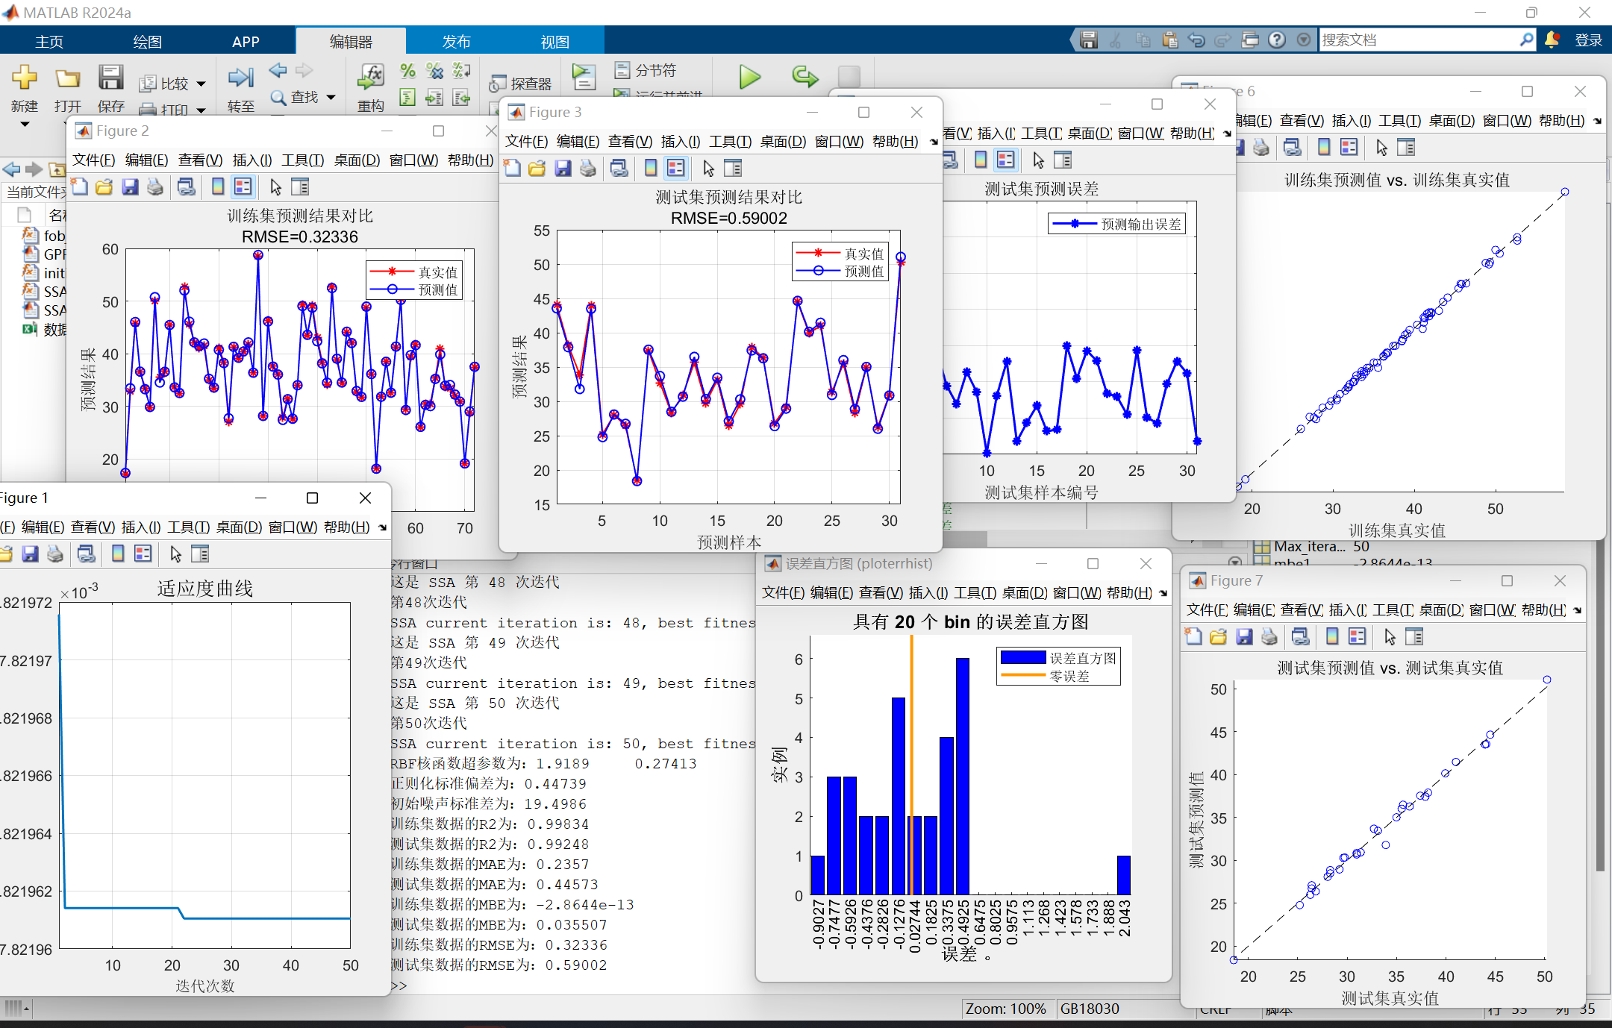Open Insert (插入) menu in Figure 3
1612x1028 pixels.
680,142
